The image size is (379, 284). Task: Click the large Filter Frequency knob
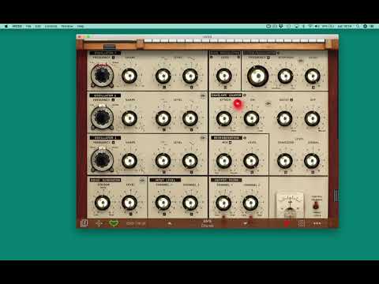(258, 76)
